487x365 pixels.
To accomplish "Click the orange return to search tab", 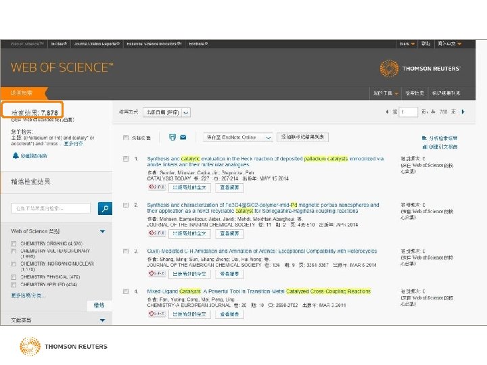I will pyautogui.click(x=24, y=93).
